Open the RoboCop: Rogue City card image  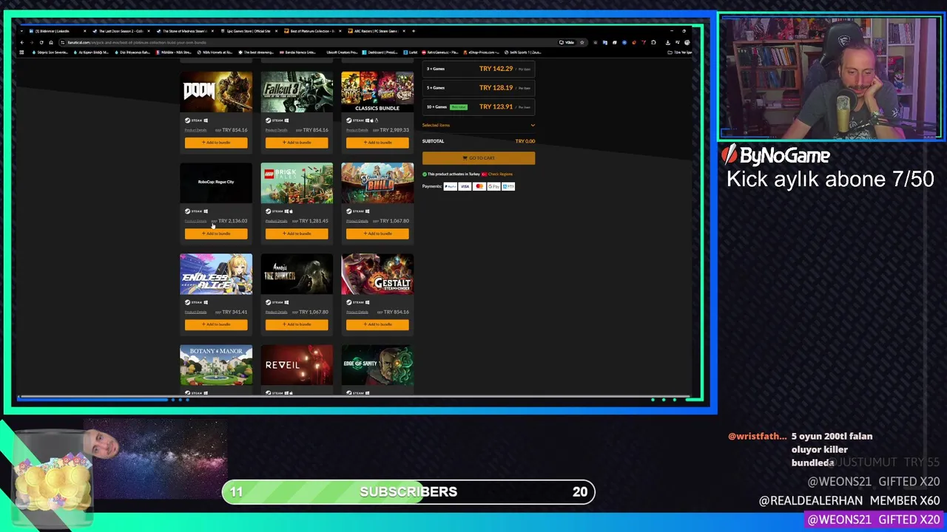tap(216, 183)
